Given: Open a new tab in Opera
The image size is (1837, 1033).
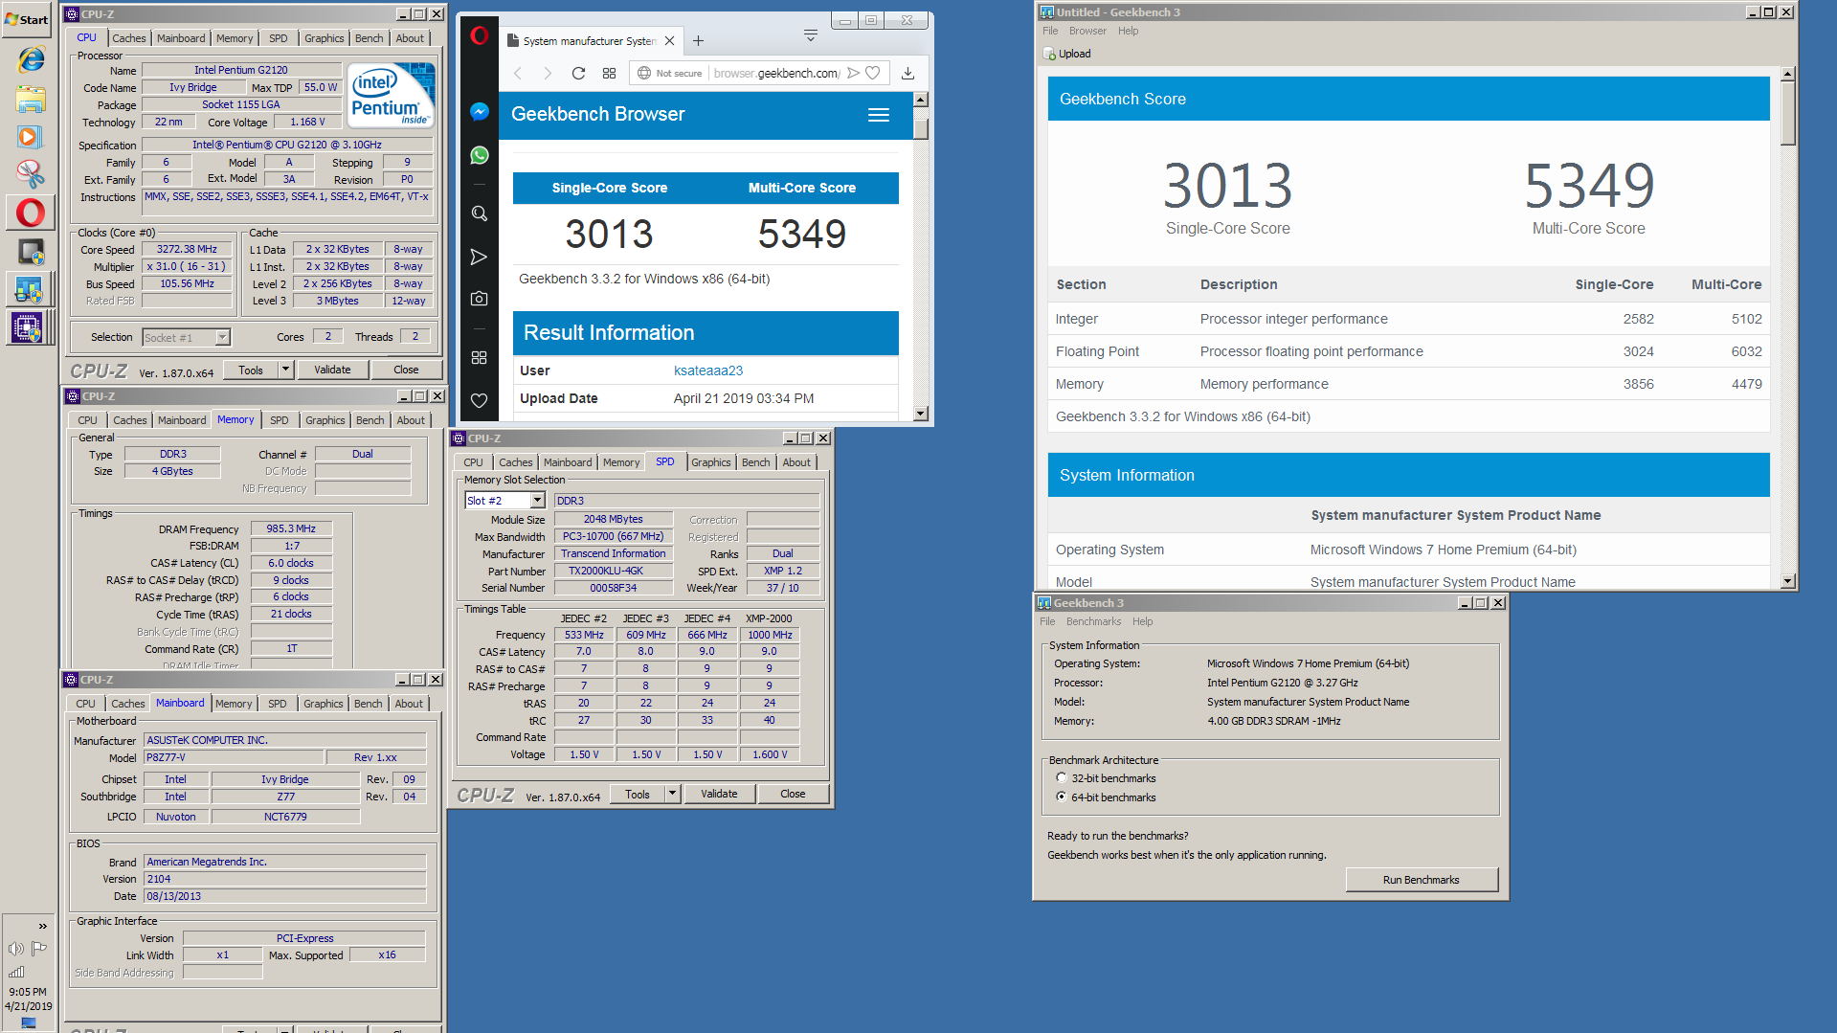Looking at the screenshot, I should click(x=699, y=40).
